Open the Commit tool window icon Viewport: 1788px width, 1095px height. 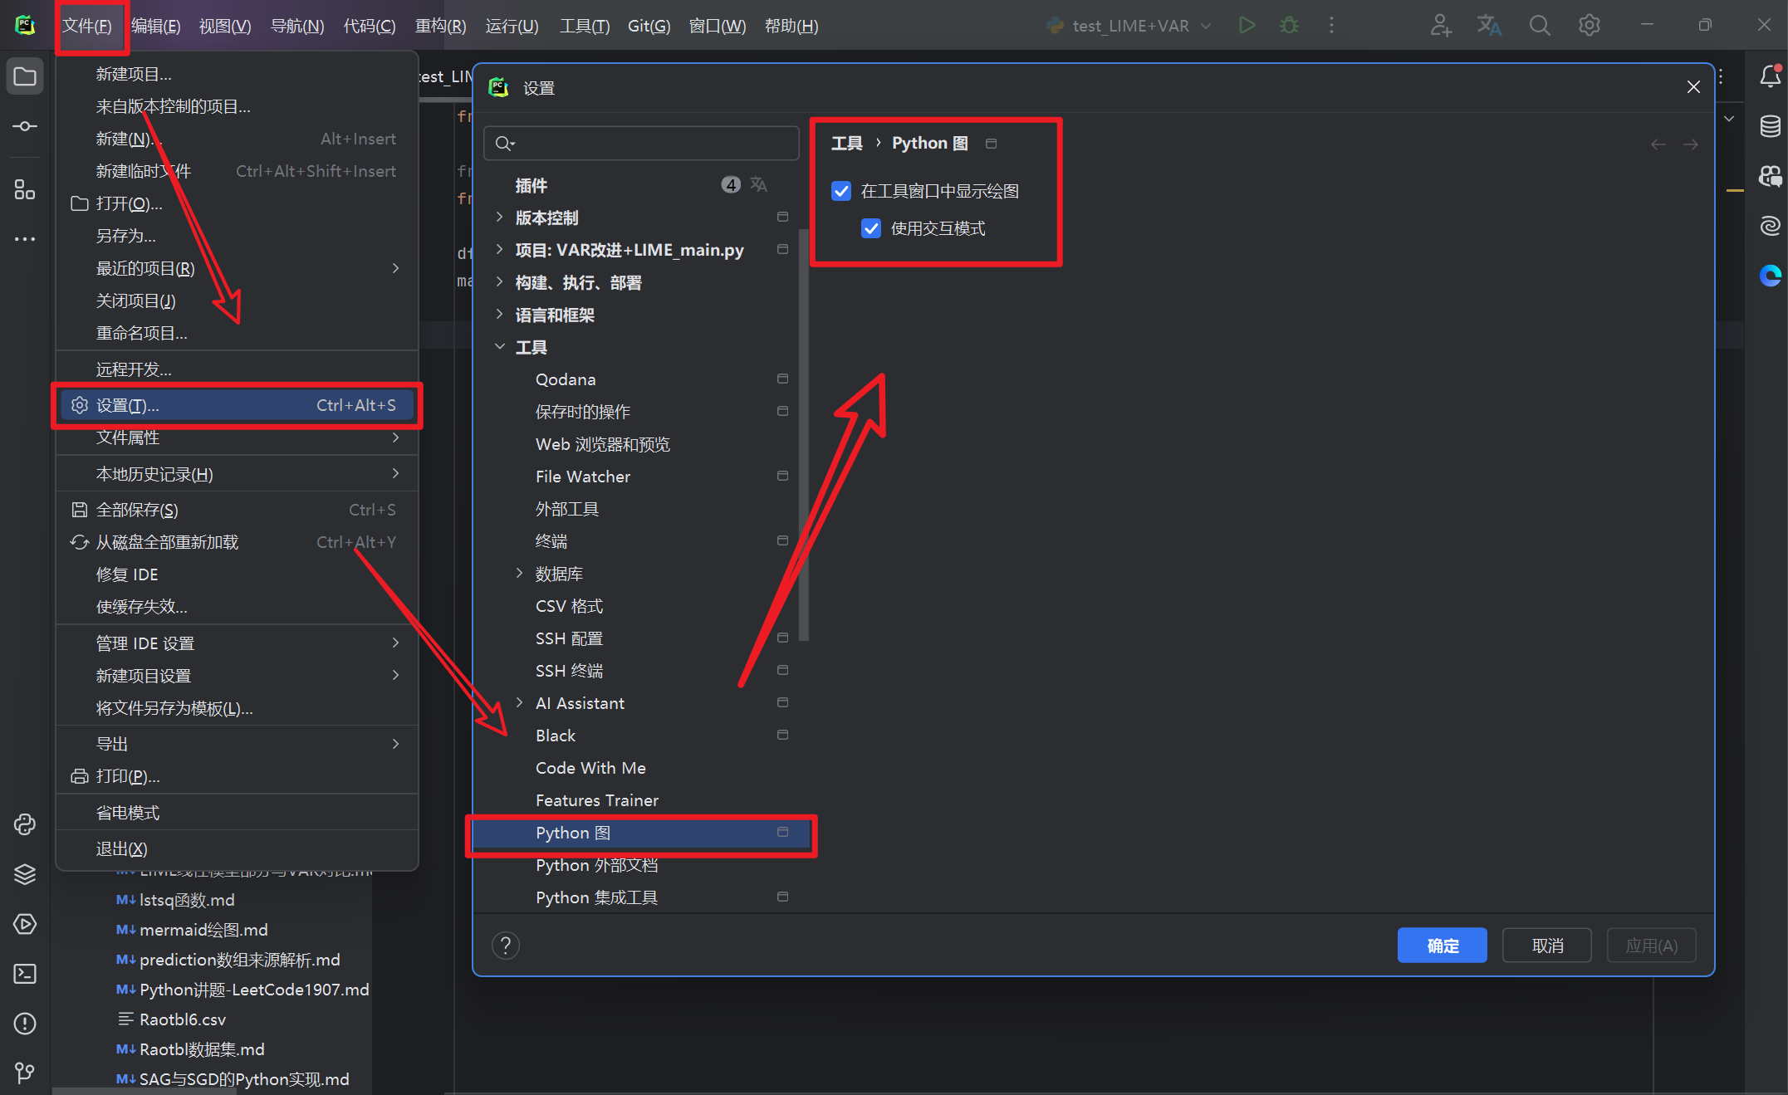tap(25, 126)
